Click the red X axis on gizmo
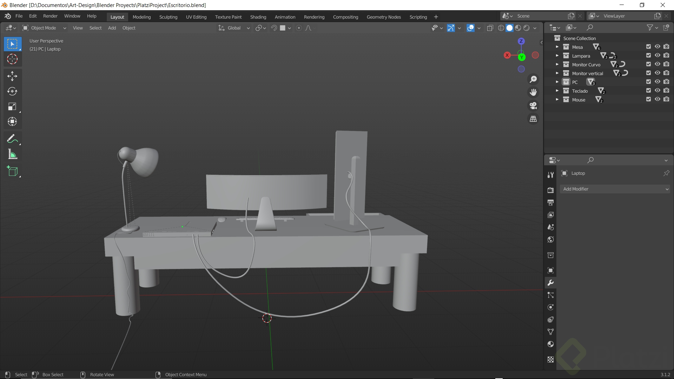Image resolution: width=674 pixels, height=379 pixels. (x=507, y=55)
